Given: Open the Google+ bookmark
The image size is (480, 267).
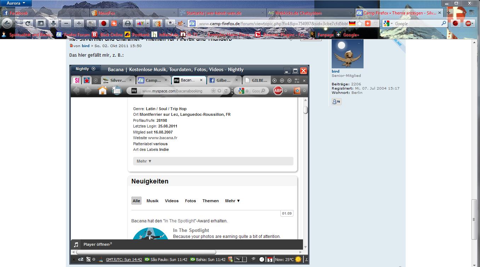Looking at the screenshot, I should pyautogui.click(x=347, y=35).
